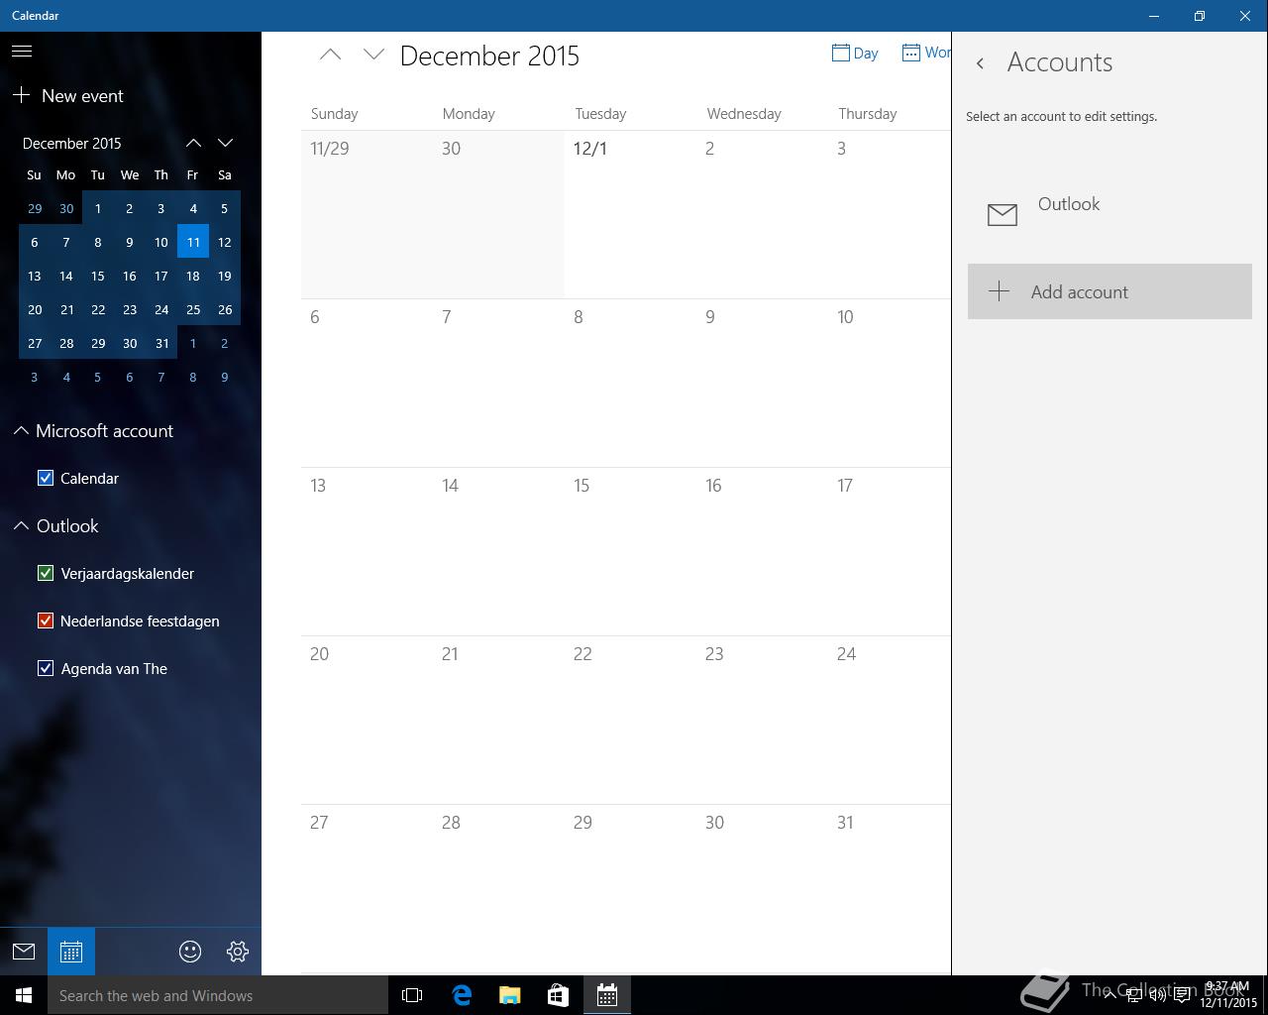Image resolution: width=1268 pixels, height=1015 pixels.
Task: Click Calendar app icon in taskbar
Action: coord(607,995)
